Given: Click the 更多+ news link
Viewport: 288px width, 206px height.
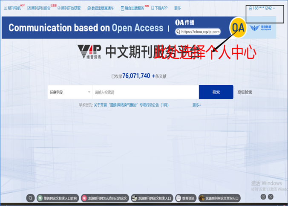Looking at the screenshot, I should [196, 105].
